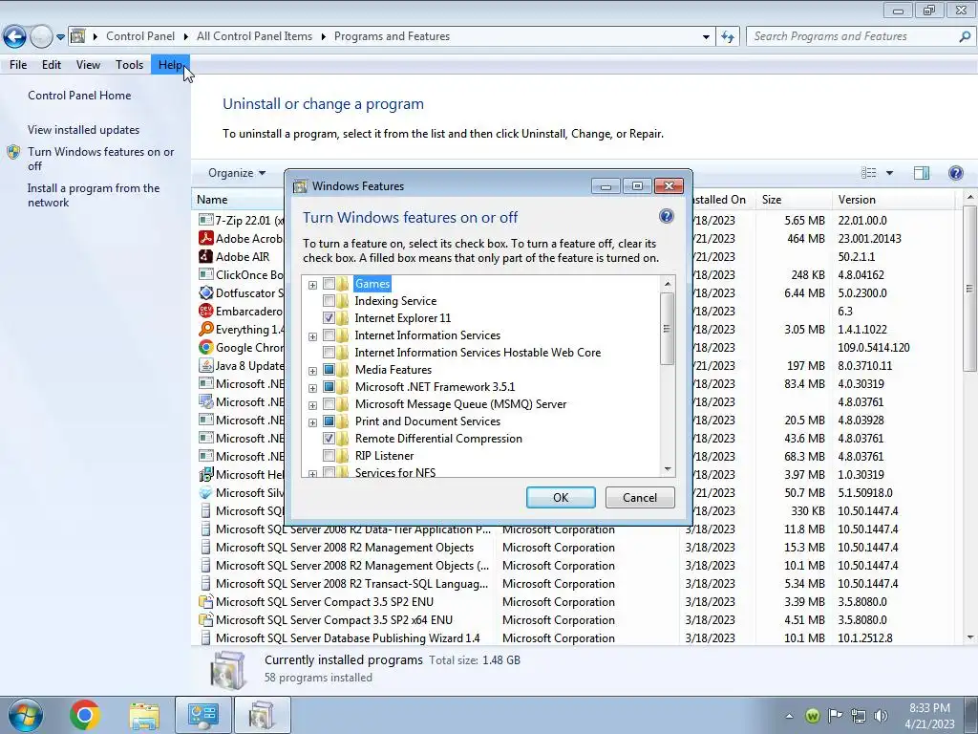Toggle the Media Features checkbox
This screenshot has height=734, width=978.
(329, 370)
